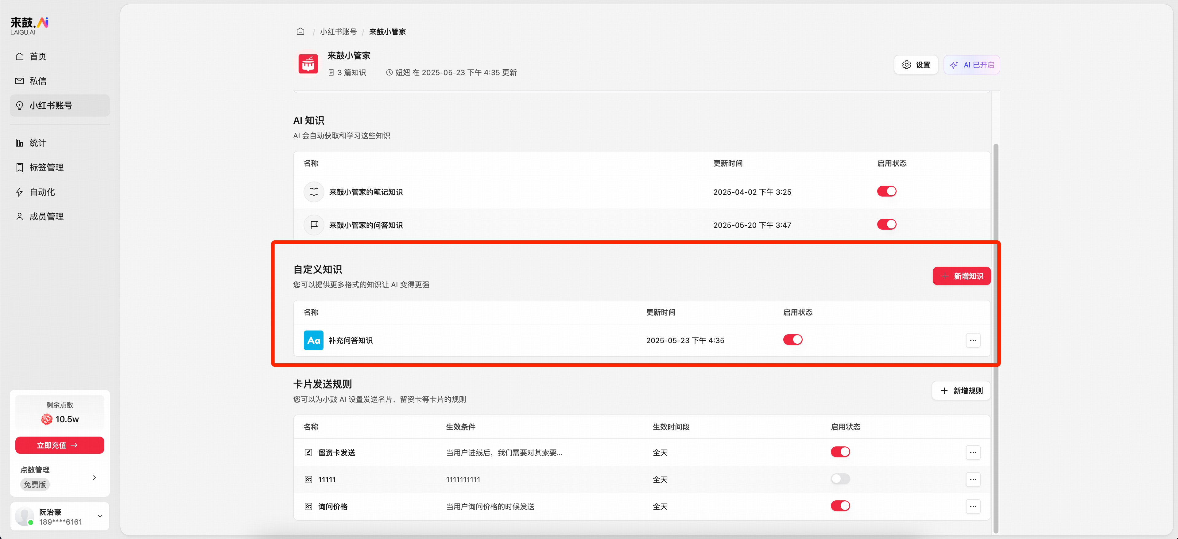The width and height of the screenshot is (1178, 539).
Task: Click the Aa icon for 补充问答知识
Action: (x=313, y=340)
